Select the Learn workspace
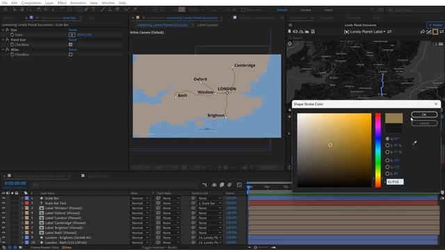This screenshot has width=445, height=250. (329, 10)
